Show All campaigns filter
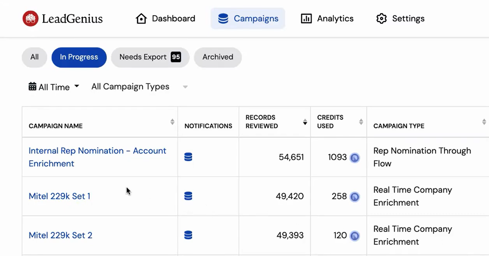489x256 pixels. point(35,57)
